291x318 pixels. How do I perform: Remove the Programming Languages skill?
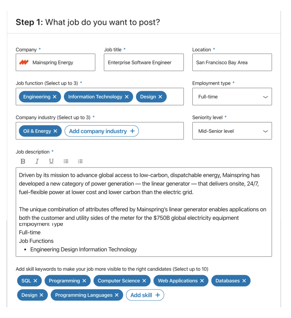click(x=117, y=295)
